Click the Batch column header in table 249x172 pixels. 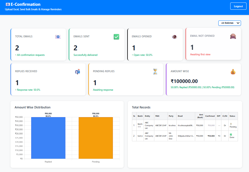pyautogui.click(x=140, y=116)
